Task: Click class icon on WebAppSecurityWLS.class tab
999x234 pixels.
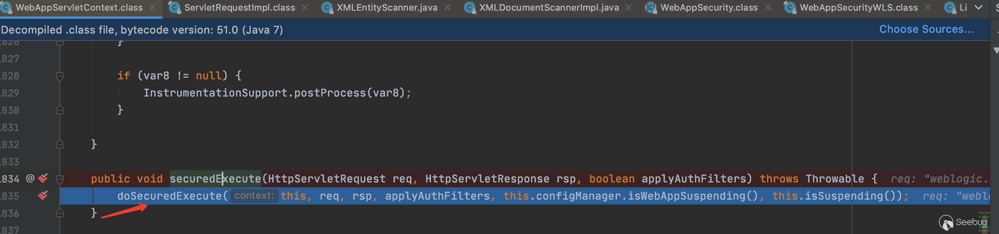Action: [790, 8]
